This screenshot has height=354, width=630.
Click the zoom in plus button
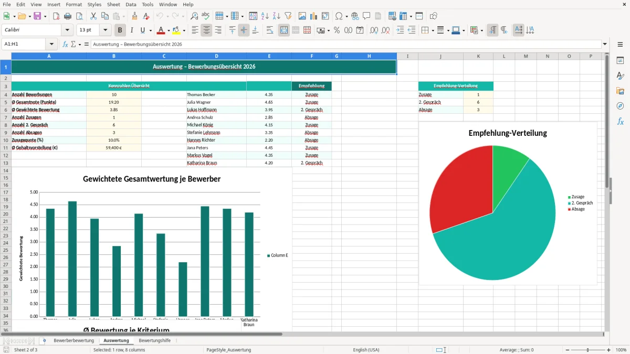[x=609, y=350]
